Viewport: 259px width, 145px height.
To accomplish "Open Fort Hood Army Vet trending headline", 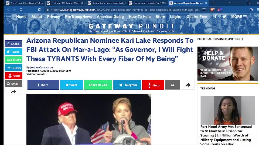I will pyautogui.click(x=226, y=135).
